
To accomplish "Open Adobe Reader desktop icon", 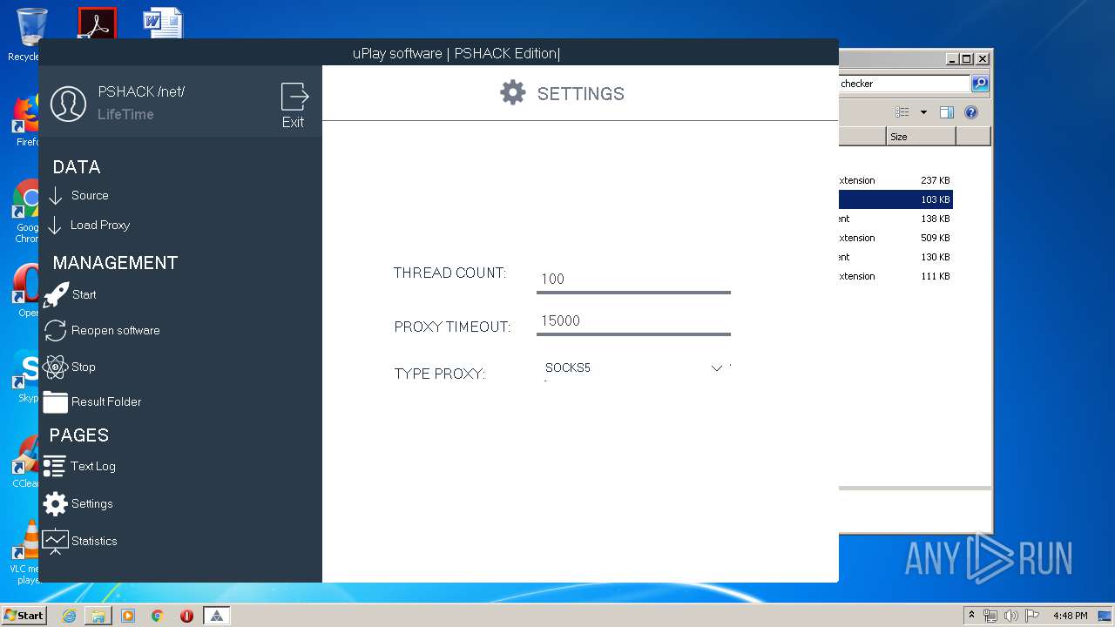I will (97, 24).
